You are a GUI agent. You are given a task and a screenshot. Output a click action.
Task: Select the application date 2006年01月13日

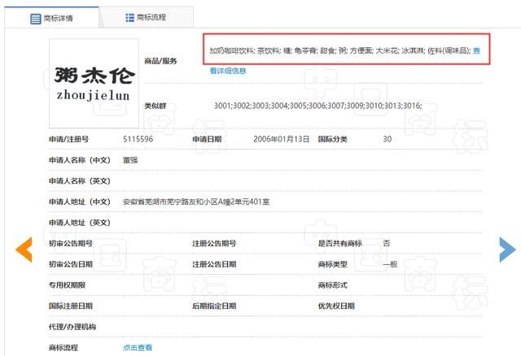tap(282, 139)
